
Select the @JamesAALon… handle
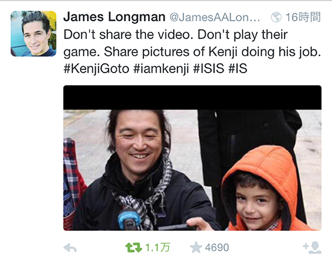point(215,17)
